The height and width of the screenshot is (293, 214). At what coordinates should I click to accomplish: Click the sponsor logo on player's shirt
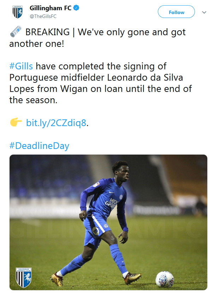click(x=113, y=204)
